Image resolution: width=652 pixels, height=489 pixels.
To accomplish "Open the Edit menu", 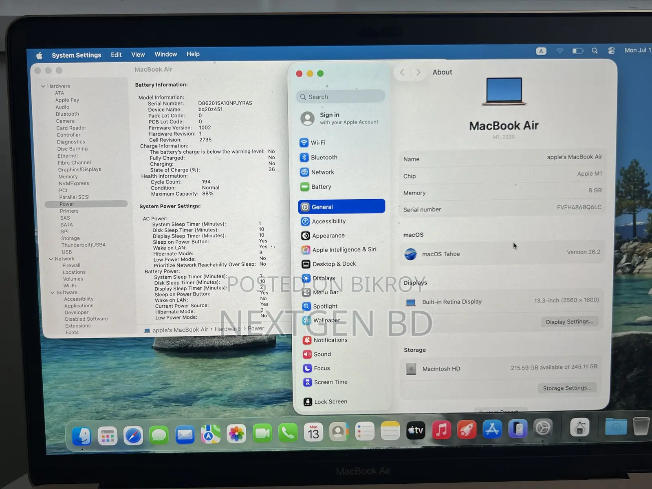I will (116, 55).
